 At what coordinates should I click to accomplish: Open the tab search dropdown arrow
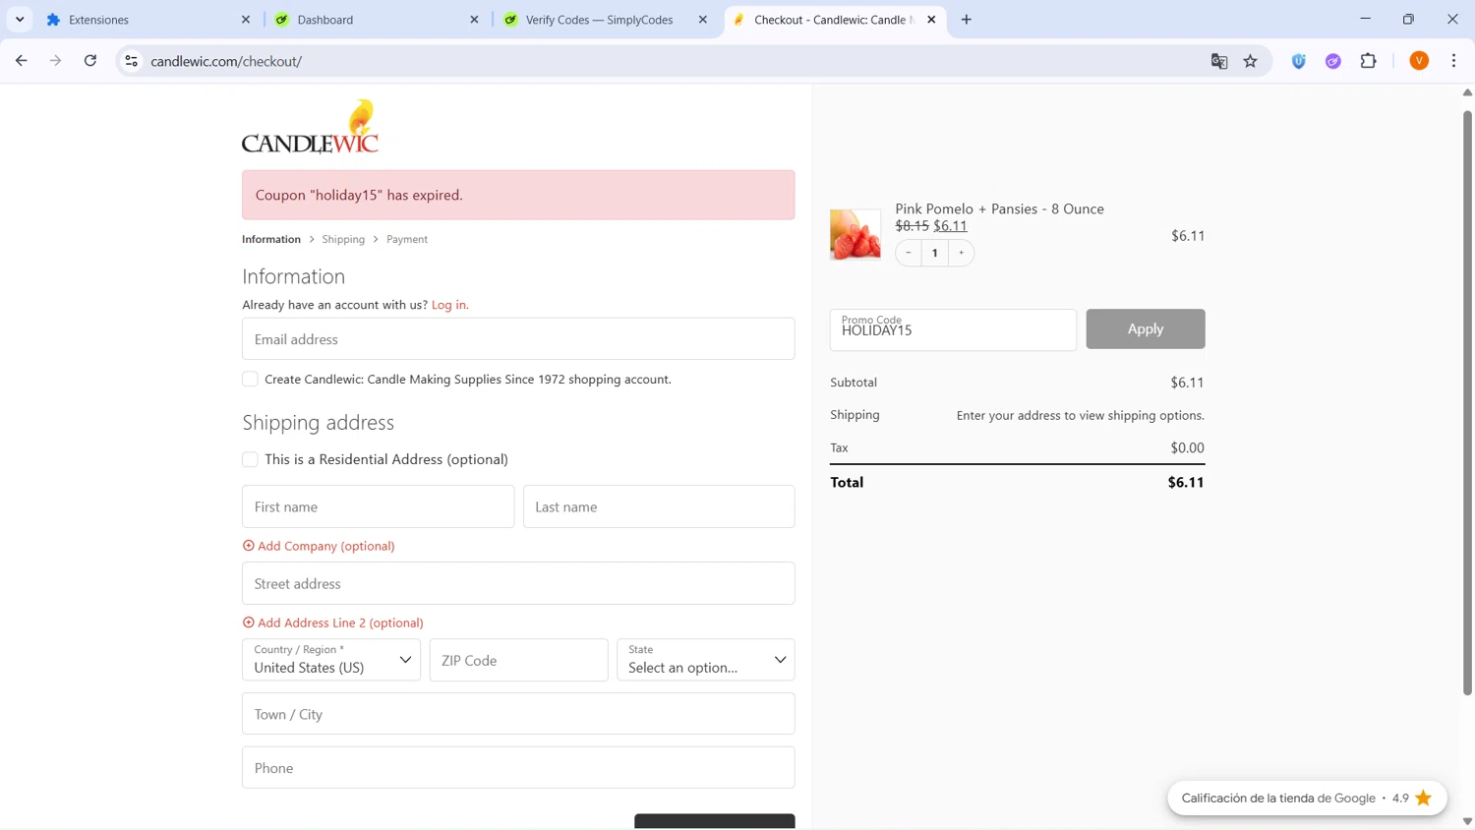click(x=20, y=20)
